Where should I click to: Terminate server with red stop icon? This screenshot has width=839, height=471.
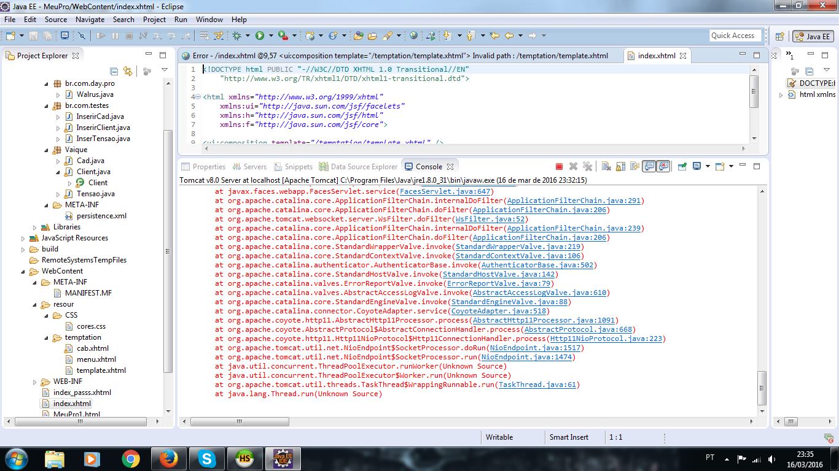[x=559, y=166]
